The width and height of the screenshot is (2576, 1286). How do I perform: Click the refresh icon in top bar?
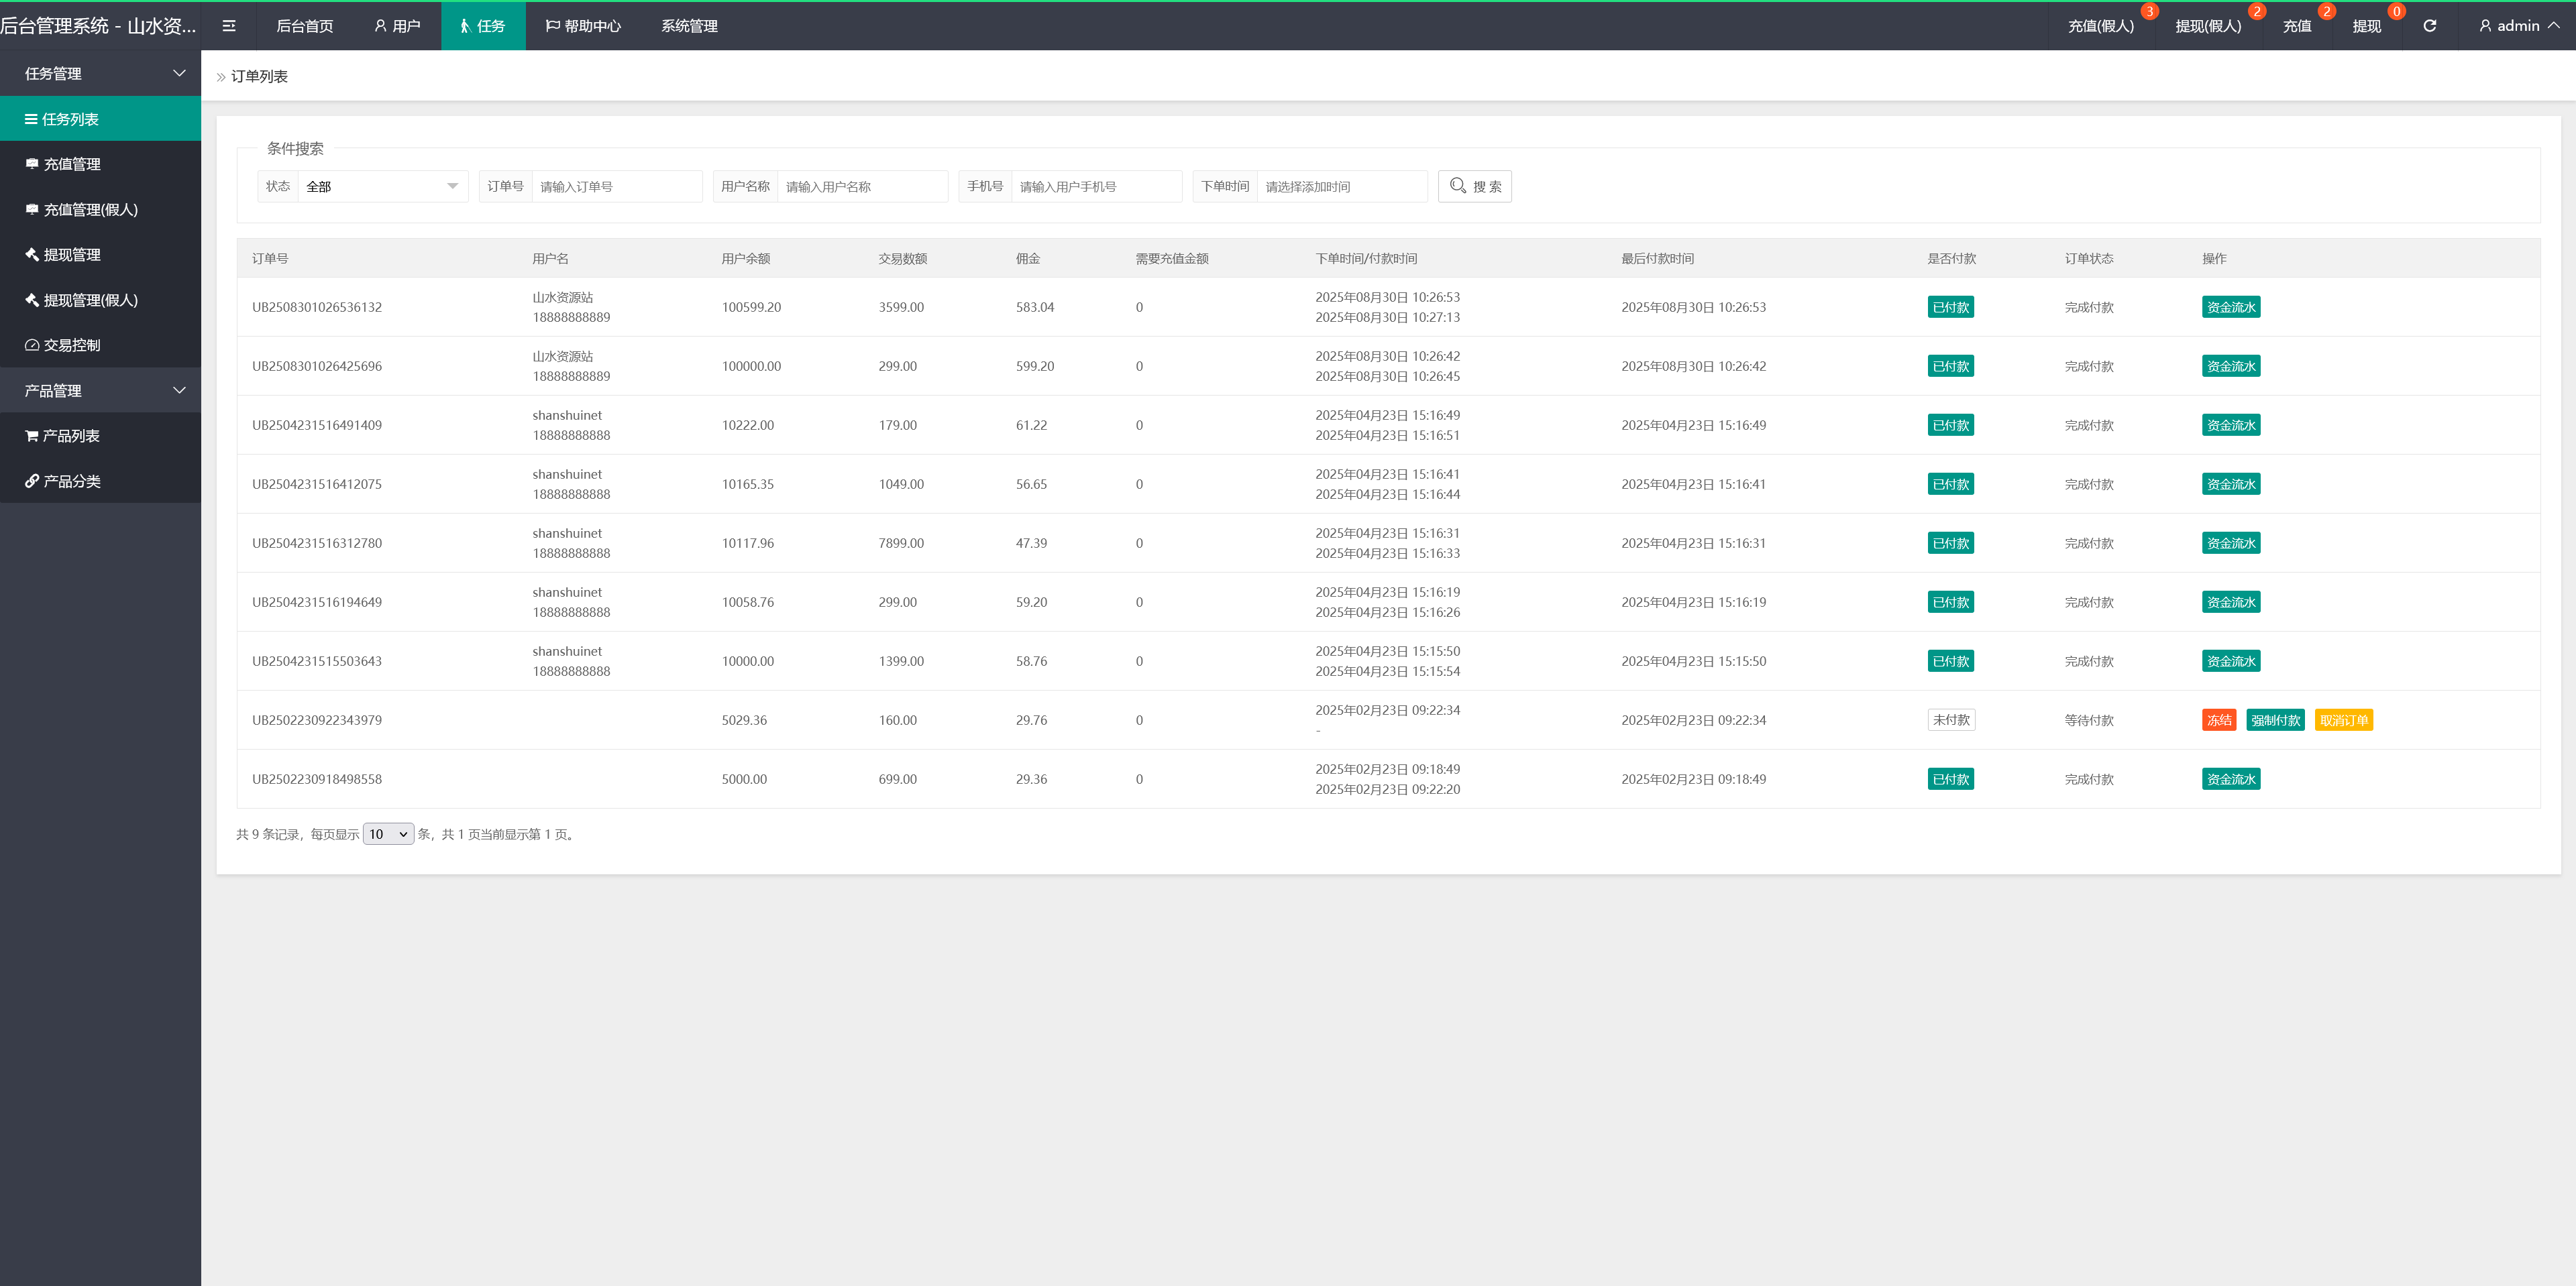[2429, 26]
